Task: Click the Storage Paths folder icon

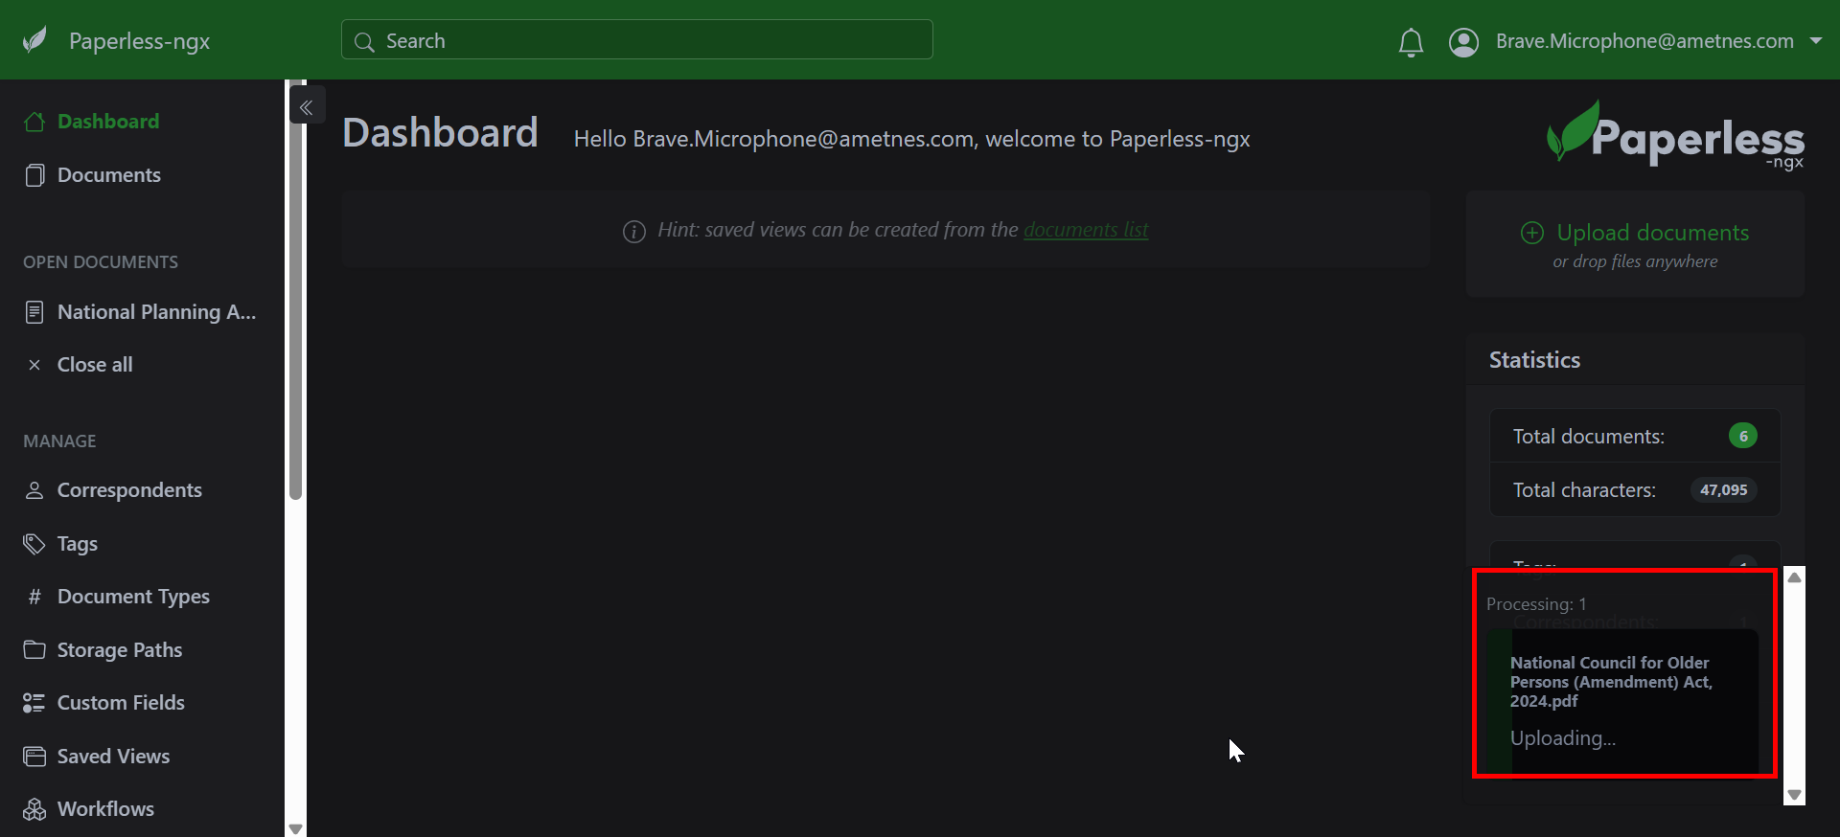Action: point(34,650)
